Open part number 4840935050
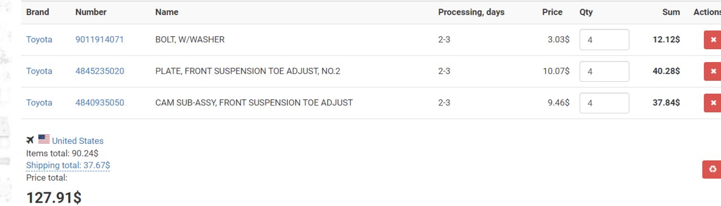The image size is (721, 206). pos(100,103)
